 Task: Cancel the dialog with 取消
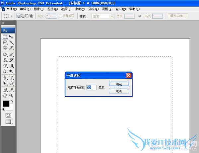pyautogui.click(x=119, y=91)
